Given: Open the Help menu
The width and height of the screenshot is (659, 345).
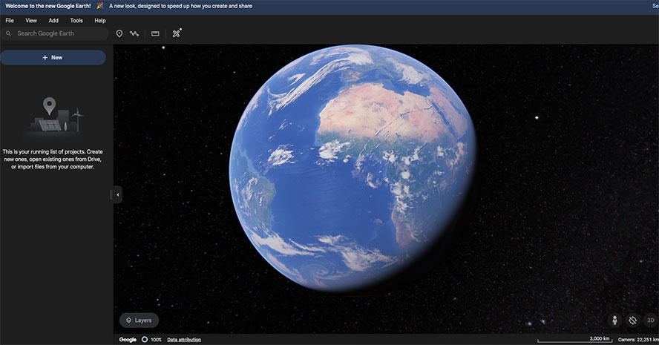Looking at the screenshot, I should click(100, 20).
